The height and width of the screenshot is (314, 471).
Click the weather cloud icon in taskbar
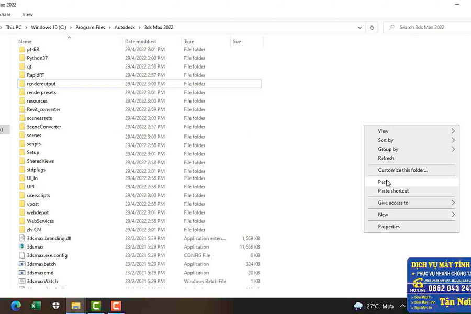click(x=358, y=306)
